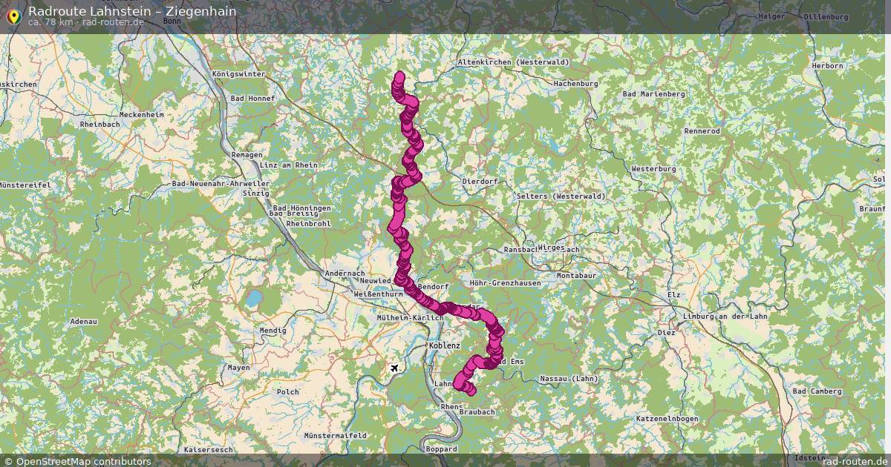The image size is (891, 467).
Task: Click the Koblenz city label
Action: tap(445, 346)
